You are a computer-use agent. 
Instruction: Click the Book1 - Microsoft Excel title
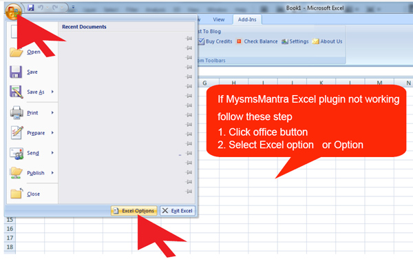315,8
